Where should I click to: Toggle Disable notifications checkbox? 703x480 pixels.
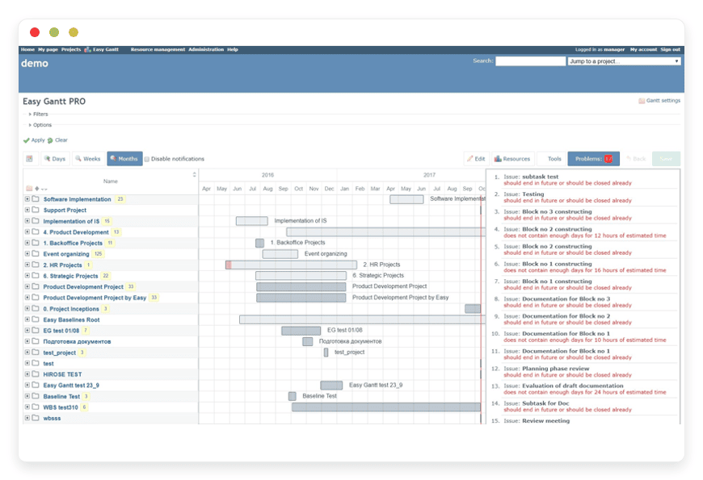click(x=146, y=159)
